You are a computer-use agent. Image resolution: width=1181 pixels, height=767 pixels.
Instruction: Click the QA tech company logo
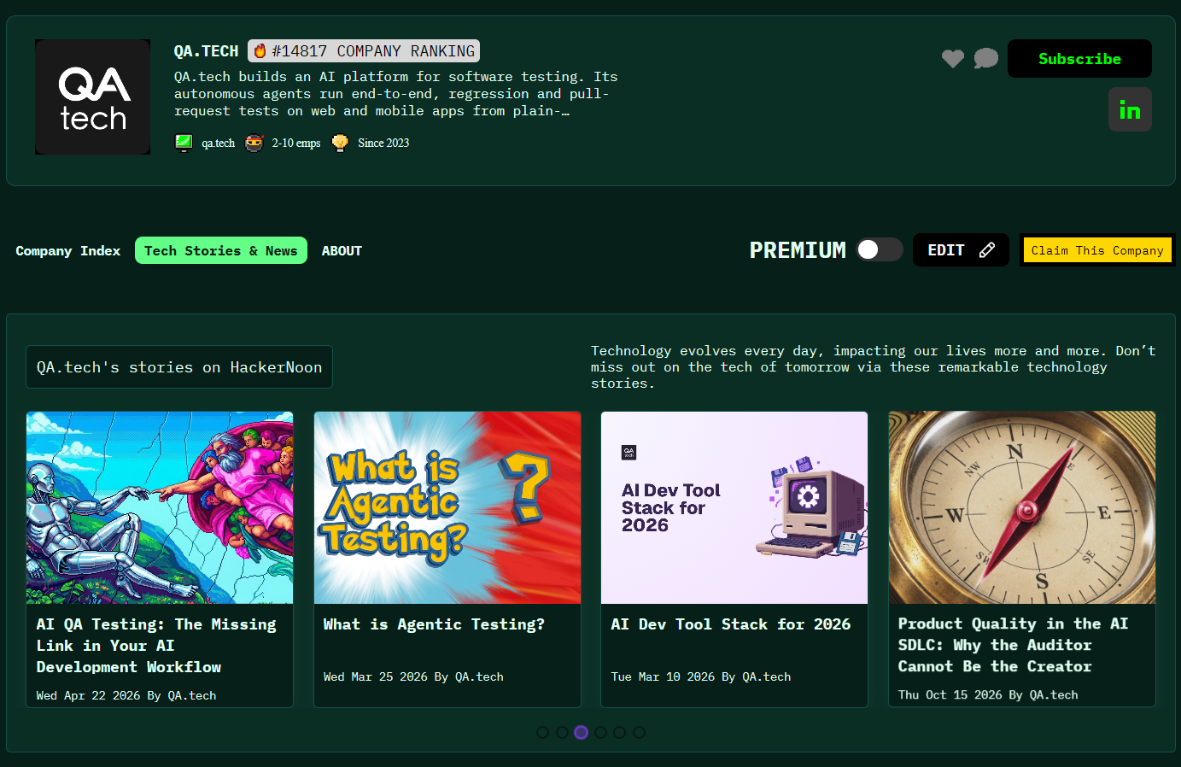(x=92, y=97)
